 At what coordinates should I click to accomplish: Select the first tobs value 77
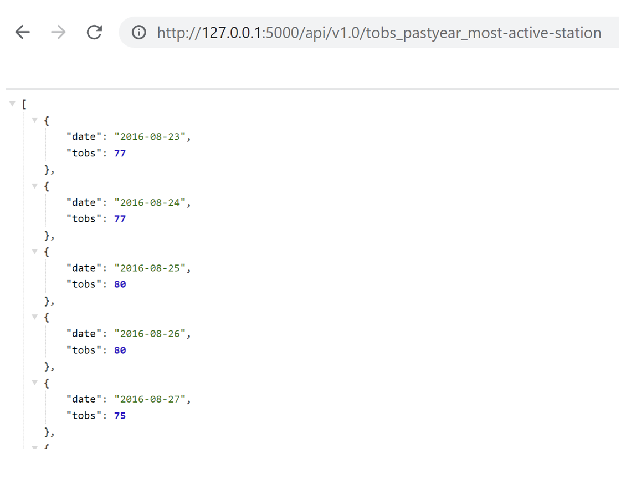(x=120, y=153)
